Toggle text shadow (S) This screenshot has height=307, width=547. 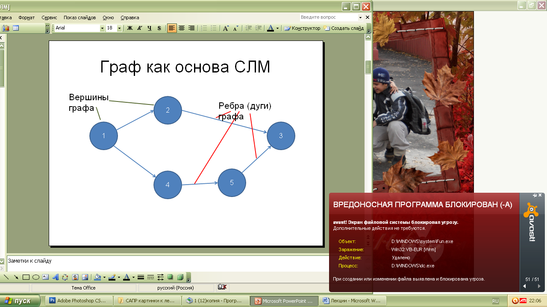[x=159, y=28]
